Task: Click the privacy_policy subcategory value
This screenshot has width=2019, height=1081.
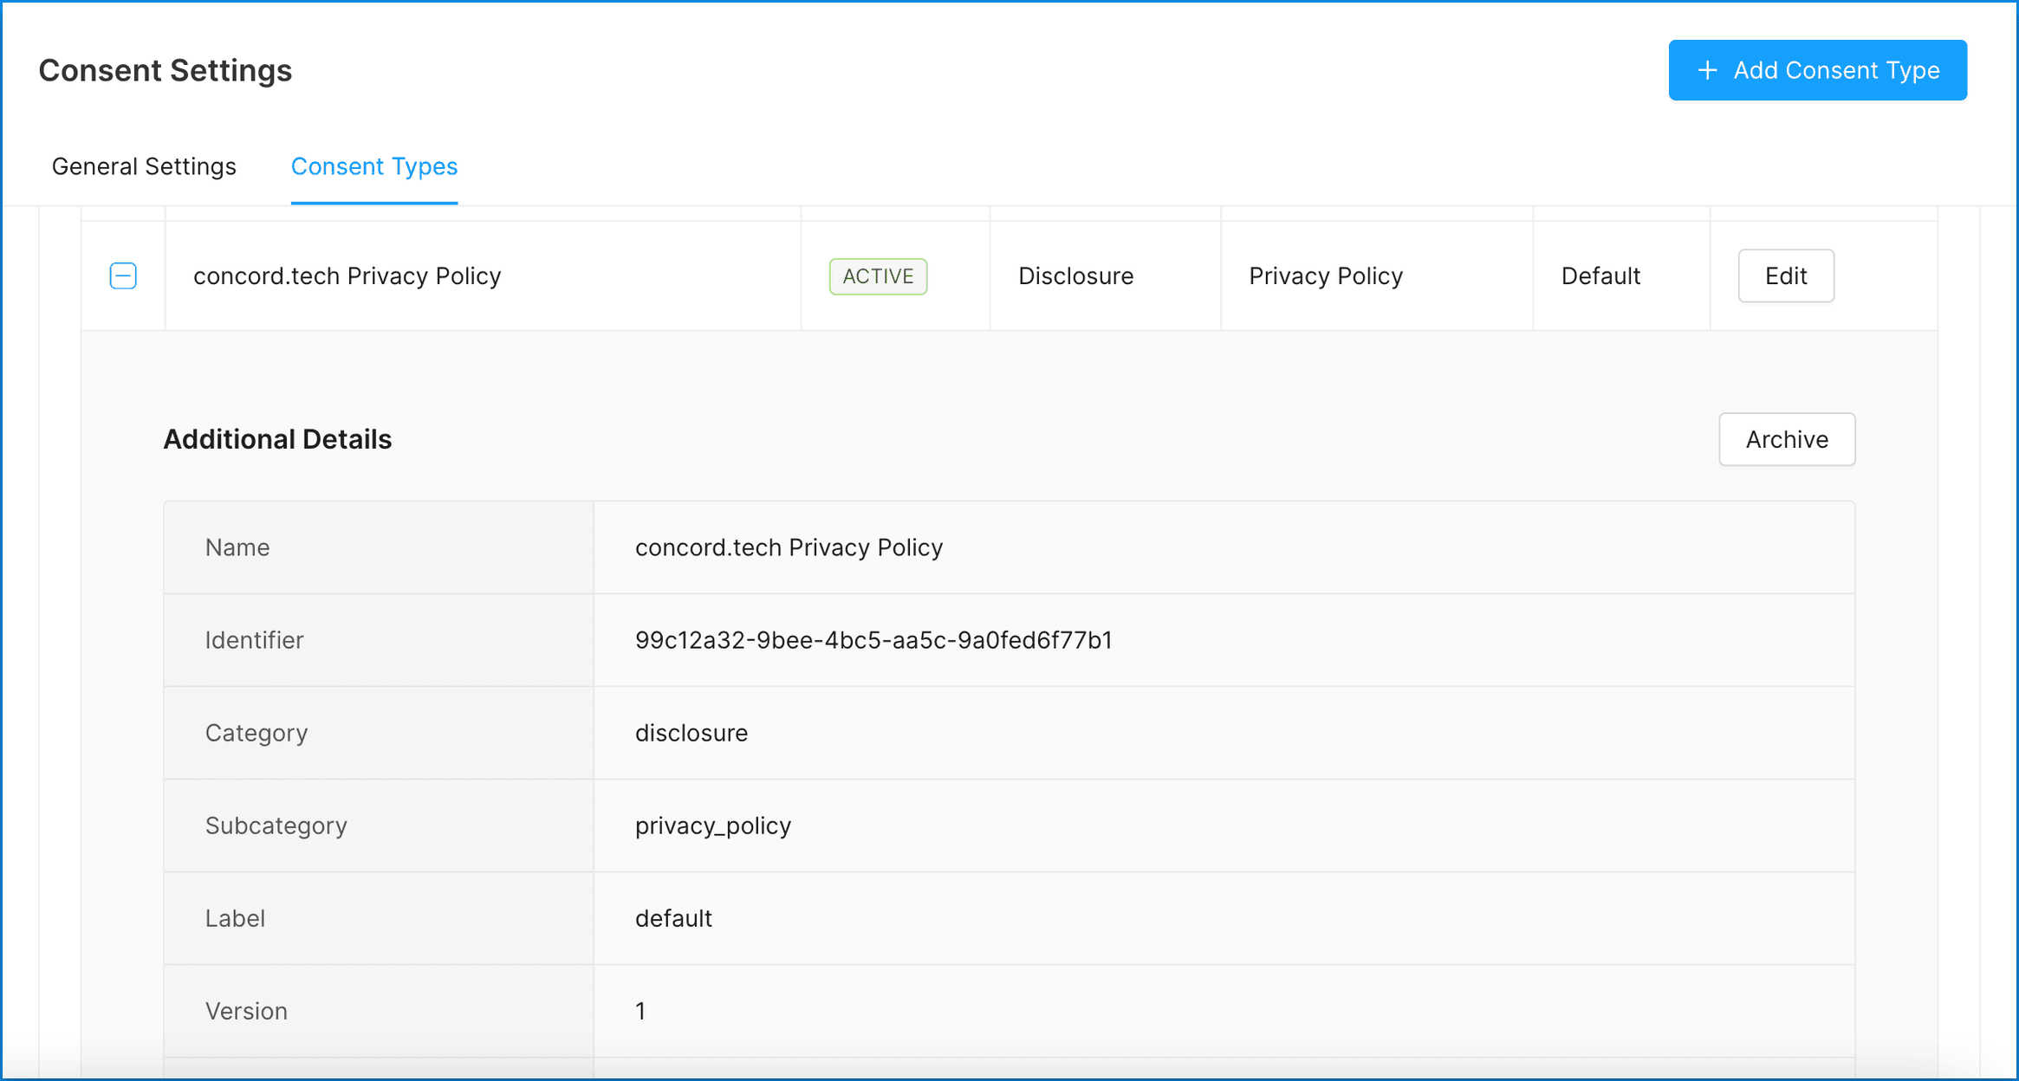Action: tap(712, 825)
